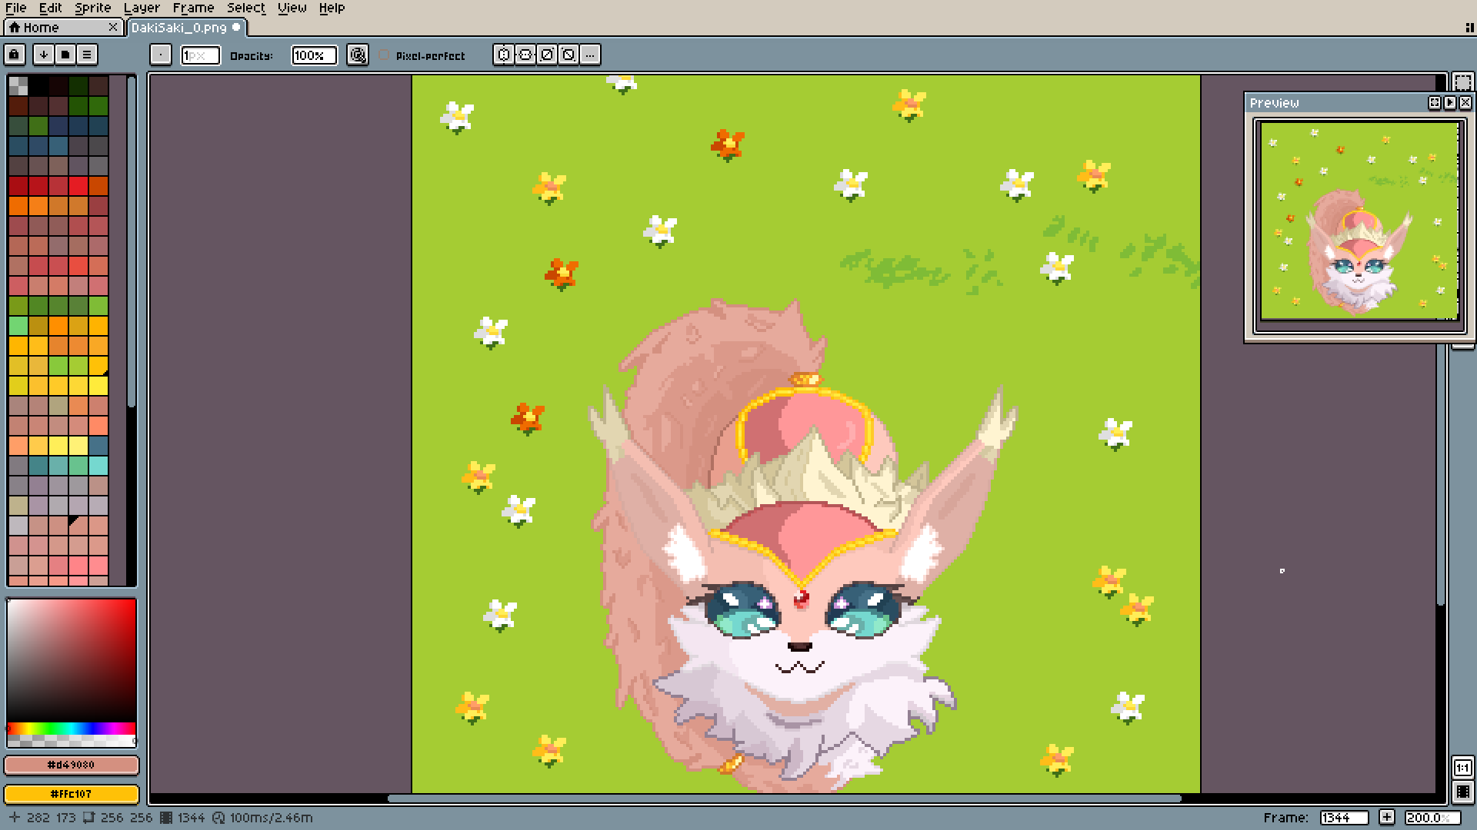Open the brush type selector button

(x=160, y=55)
